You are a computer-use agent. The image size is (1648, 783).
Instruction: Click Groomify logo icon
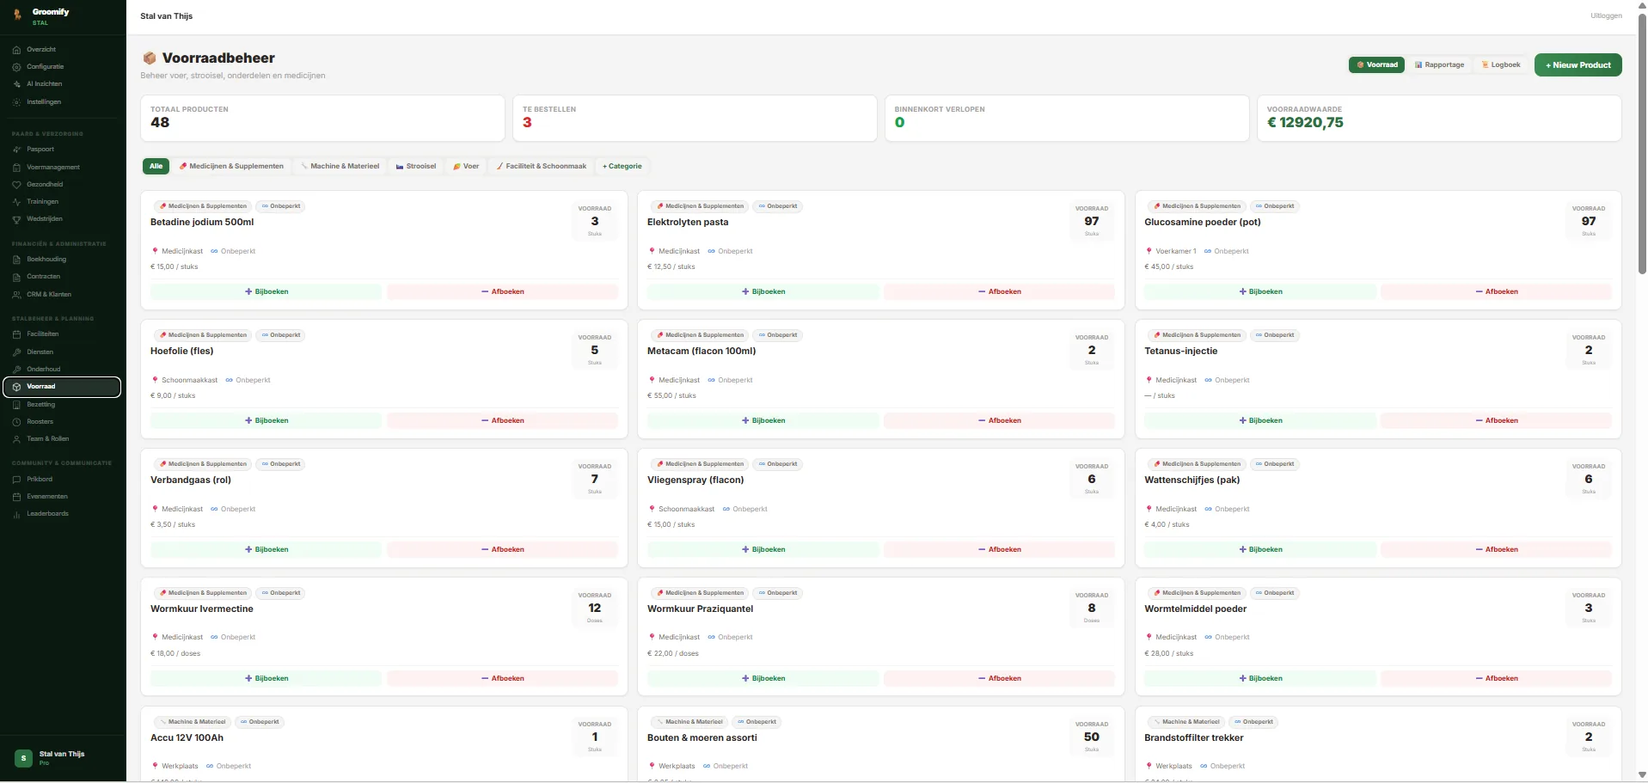(x=17, y=15)
